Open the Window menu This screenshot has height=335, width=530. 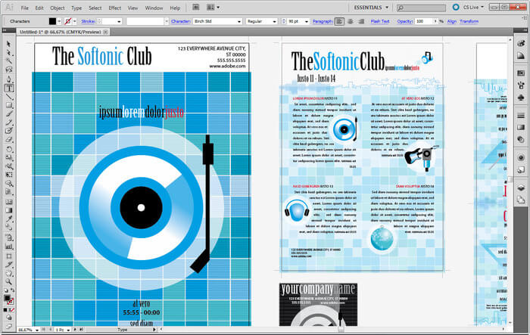pos(154,8)
